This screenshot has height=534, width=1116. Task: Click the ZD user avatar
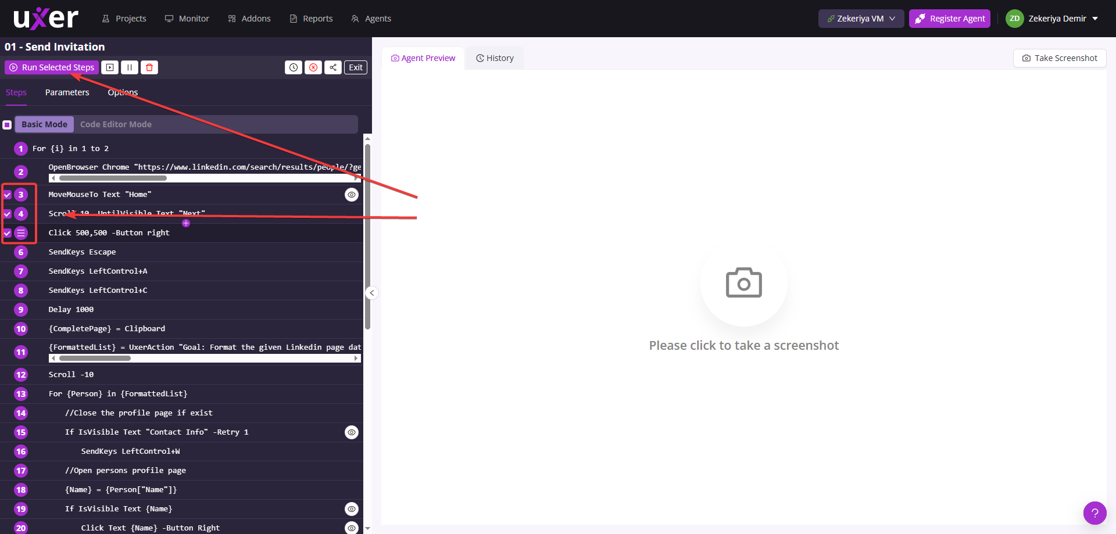point(1014,19)
